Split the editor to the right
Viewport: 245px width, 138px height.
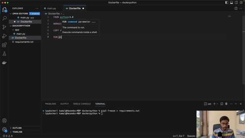(x=236, y=8)
